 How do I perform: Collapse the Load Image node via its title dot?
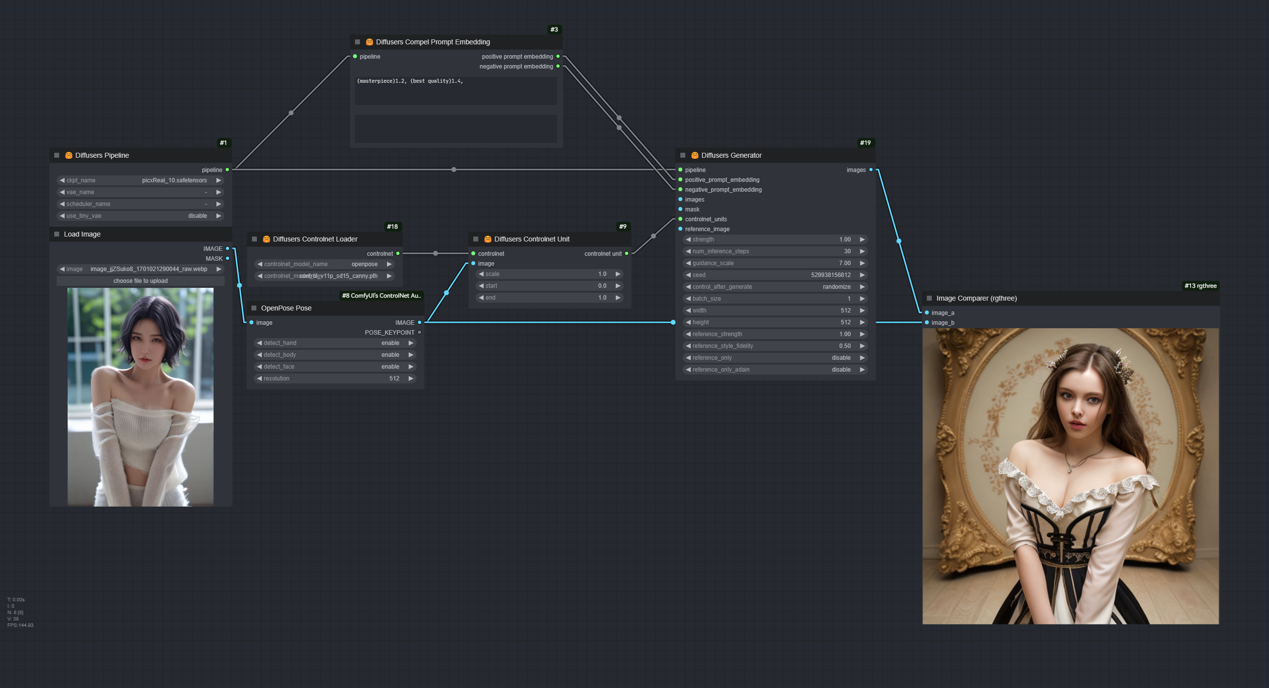click(x=57, y=234)
